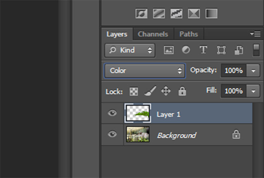Viewport: 264px width, 178px height.
Task: Filter for adjustment layers icon
Action: coord(186,50)
